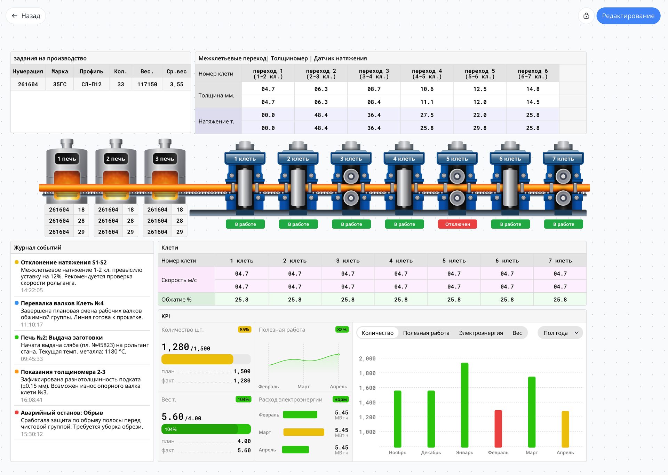Select the 4 клеть rolling stand graphic
668x475 pixels.
click(404, 177)
